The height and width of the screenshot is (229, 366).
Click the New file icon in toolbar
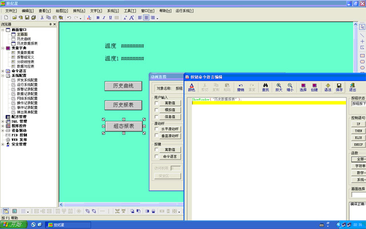[6, 18]
